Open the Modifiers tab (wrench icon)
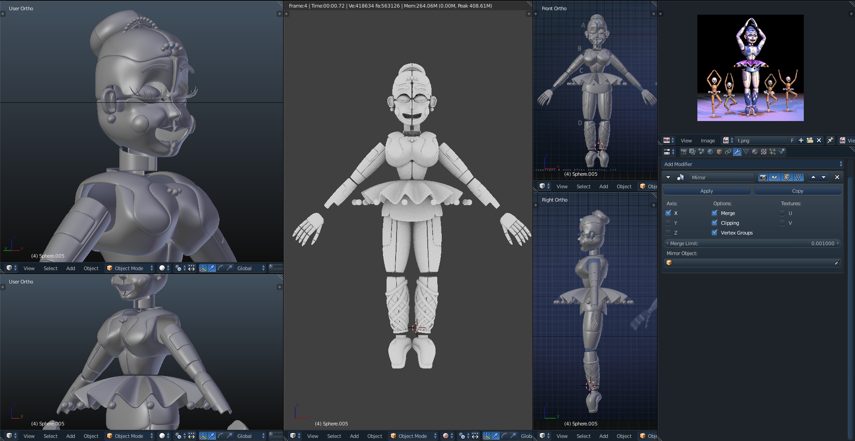 [737, 152]
